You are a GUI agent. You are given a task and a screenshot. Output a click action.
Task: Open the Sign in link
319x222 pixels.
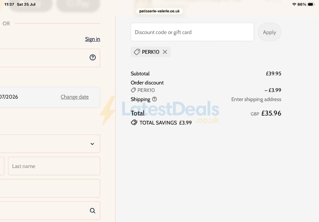pyautogui.click(x=93, y=39)
